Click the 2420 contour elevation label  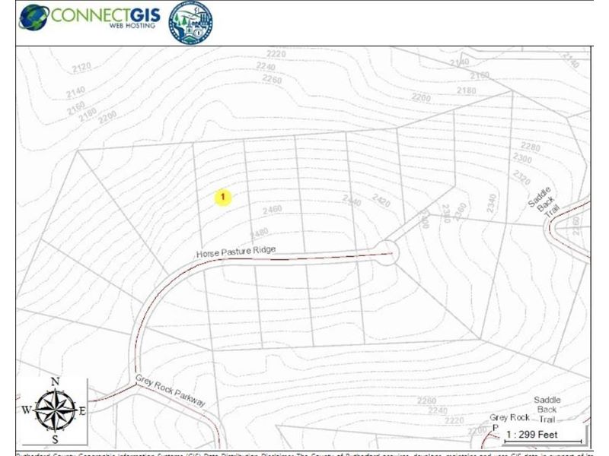tap(381, 200)
